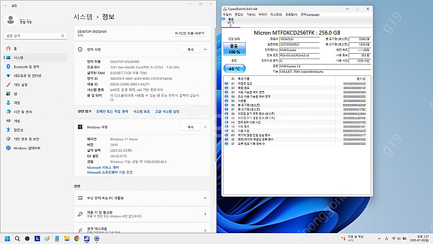Open the 원격 데스크톱 row
433x244 pixels.
pyautogui.click(x=142, y=229)
